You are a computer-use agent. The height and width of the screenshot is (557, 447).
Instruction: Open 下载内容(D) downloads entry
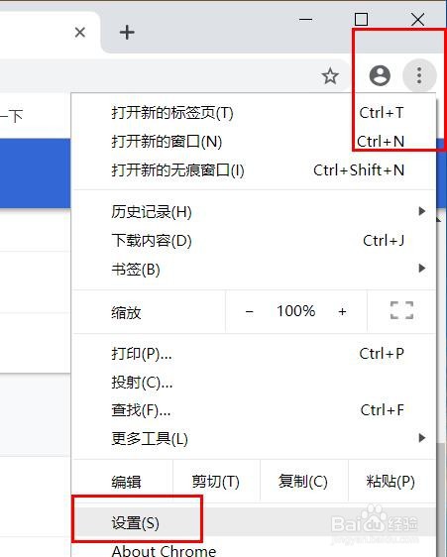254,241
